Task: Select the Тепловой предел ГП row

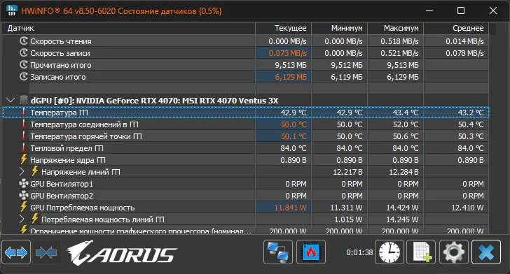Action: click(246, 148)
